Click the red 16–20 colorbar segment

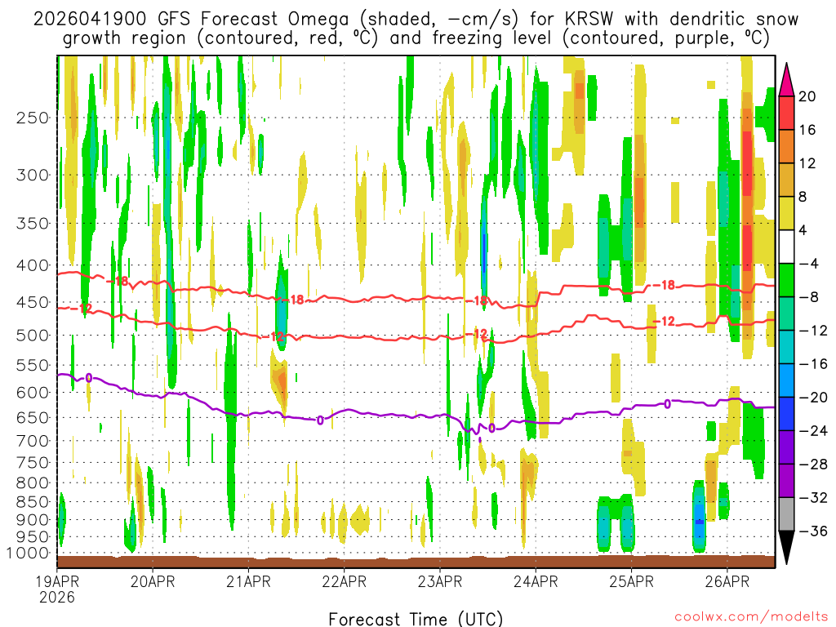[786, 113]
